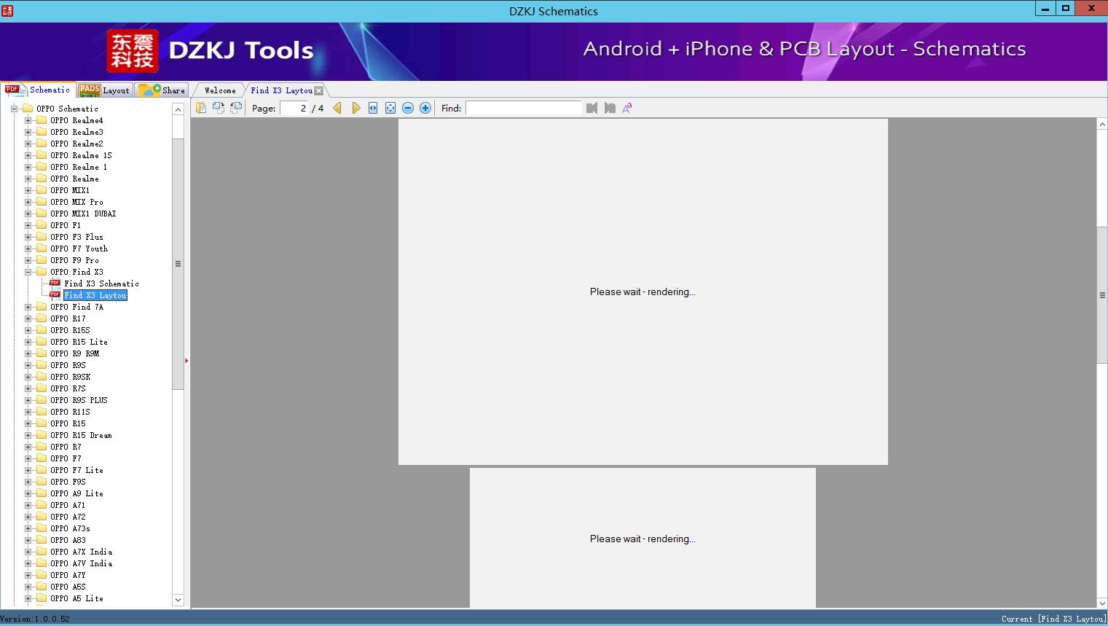Image resolution: width=1108 pixels, height=626 pixels.
Task: Click the Find text field
Action: [523, 108]
